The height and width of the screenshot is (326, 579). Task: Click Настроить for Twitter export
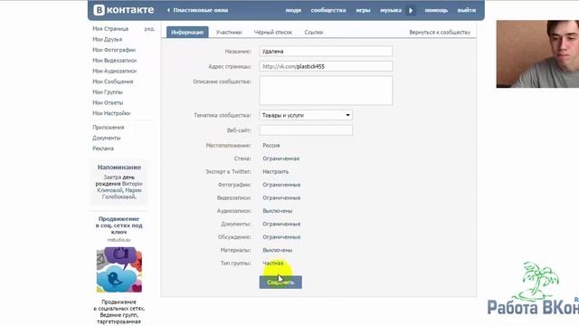[x=275, y=172]
